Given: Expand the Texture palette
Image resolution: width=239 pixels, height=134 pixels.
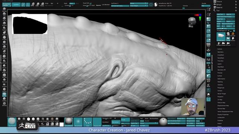Looking at the screenshot, I should click(x=219, y=1).
